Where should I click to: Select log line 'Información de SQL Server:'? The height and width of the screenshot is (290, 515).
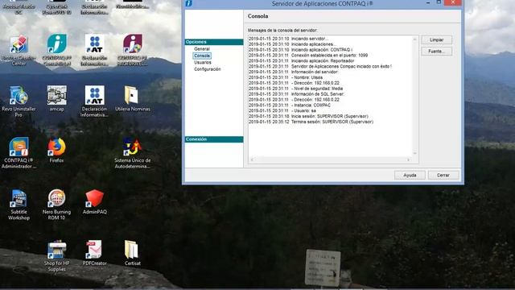click(297, 94)
